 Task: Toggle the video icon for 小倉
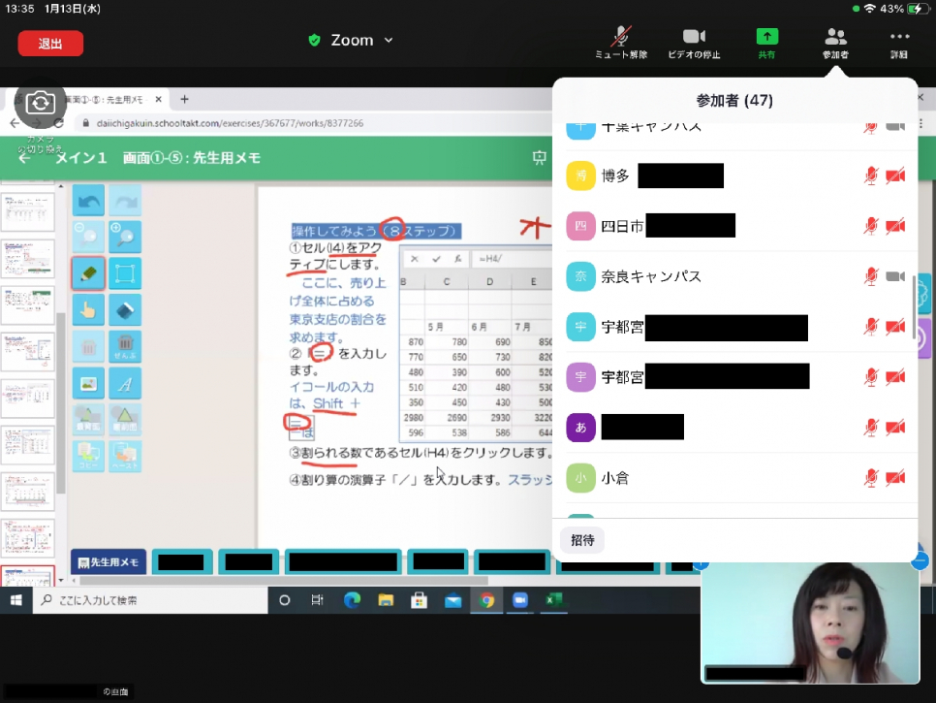(895, 477)
